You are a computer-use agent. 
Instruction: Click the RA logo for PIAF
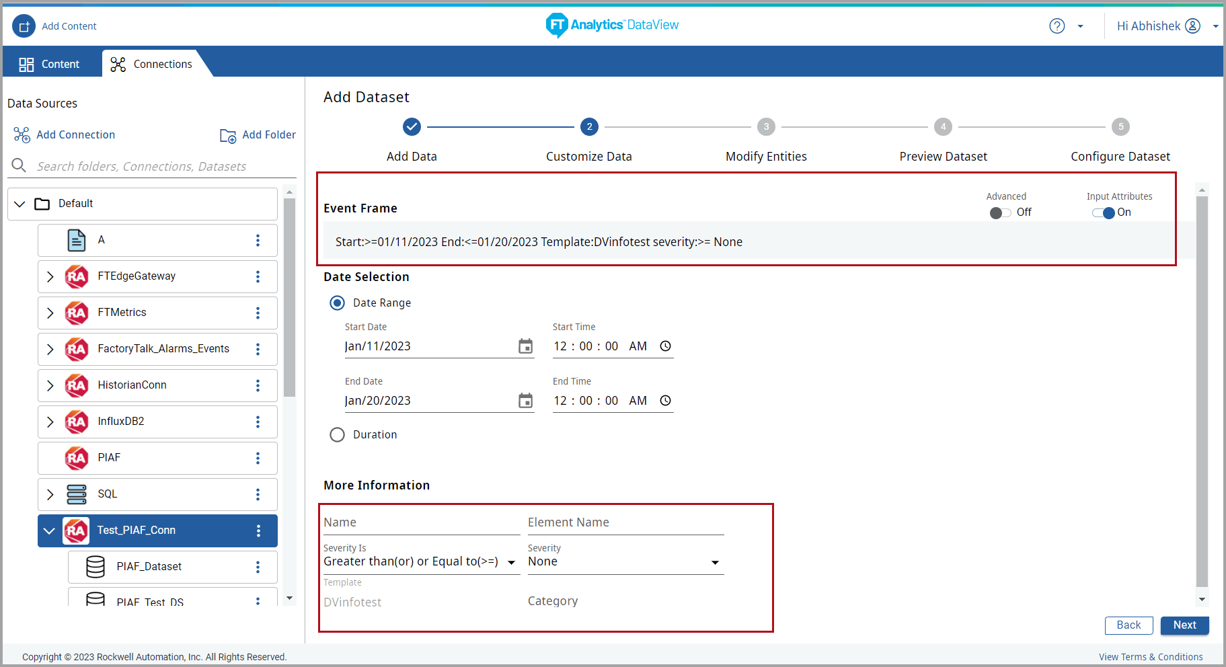click(77, 458)
